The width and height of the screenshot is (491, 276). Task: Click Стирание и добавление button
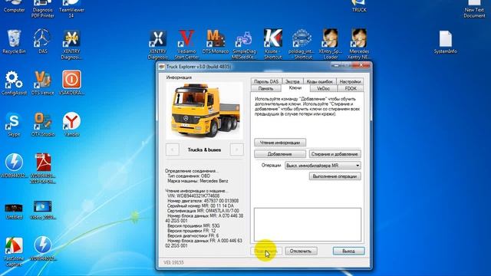334,154
